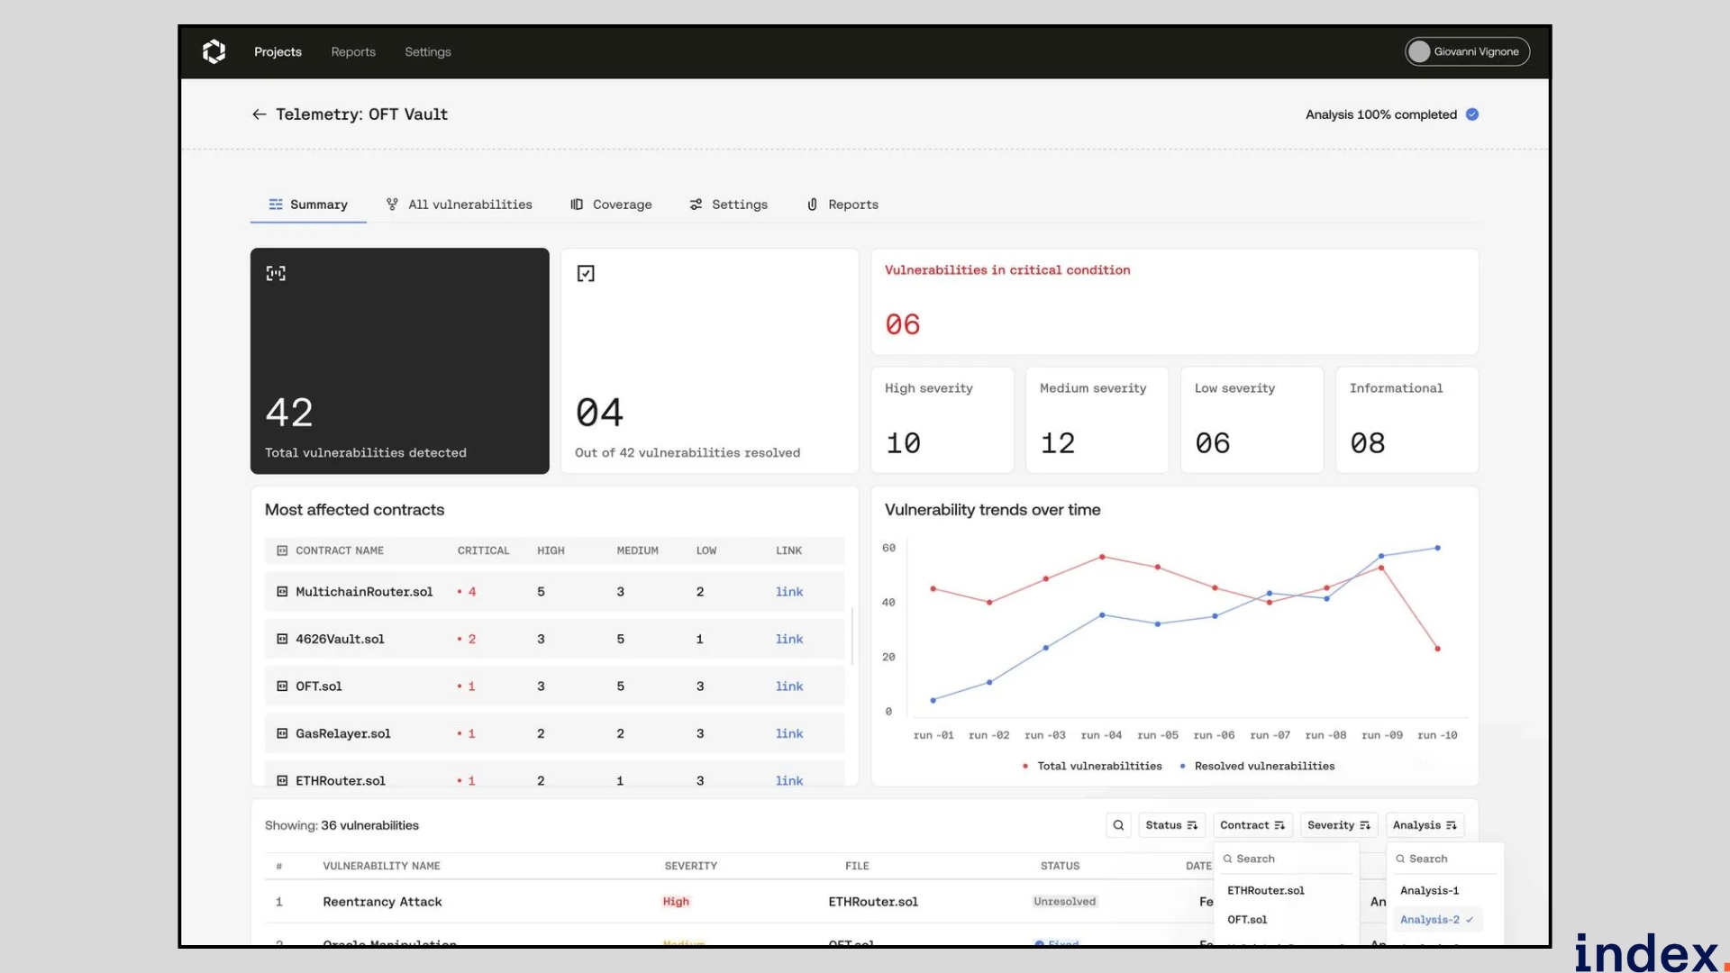Click the back arrow beside Telemetry title
The width and height of the screenshot is (1730, 973).
(x=259, y=114)
